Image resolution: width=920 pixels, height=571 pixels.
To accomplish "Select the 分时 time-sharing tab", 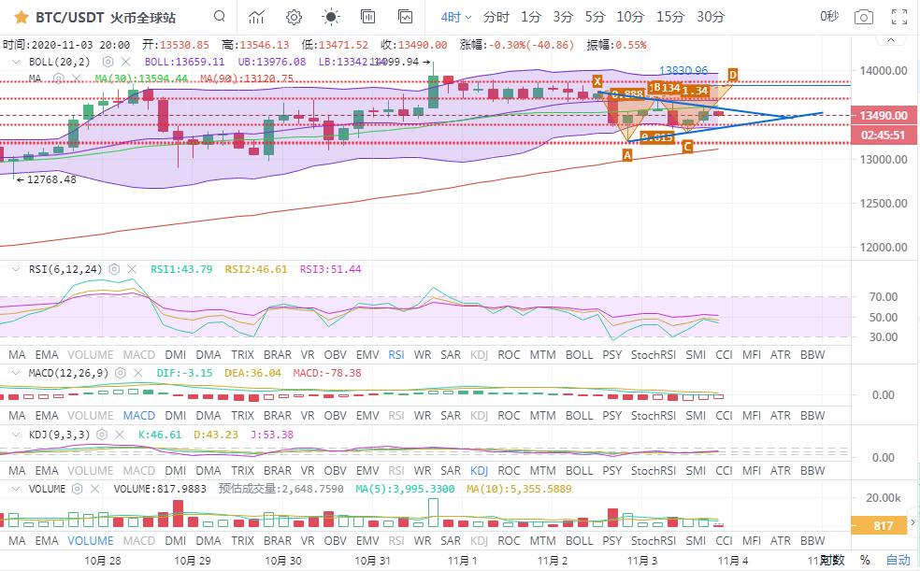I will [x=496, y=17].
